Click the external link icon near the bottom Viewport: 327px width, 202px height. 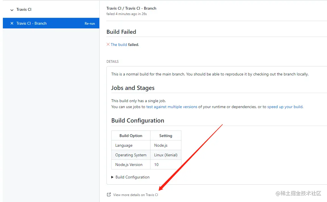coord(108,195)
